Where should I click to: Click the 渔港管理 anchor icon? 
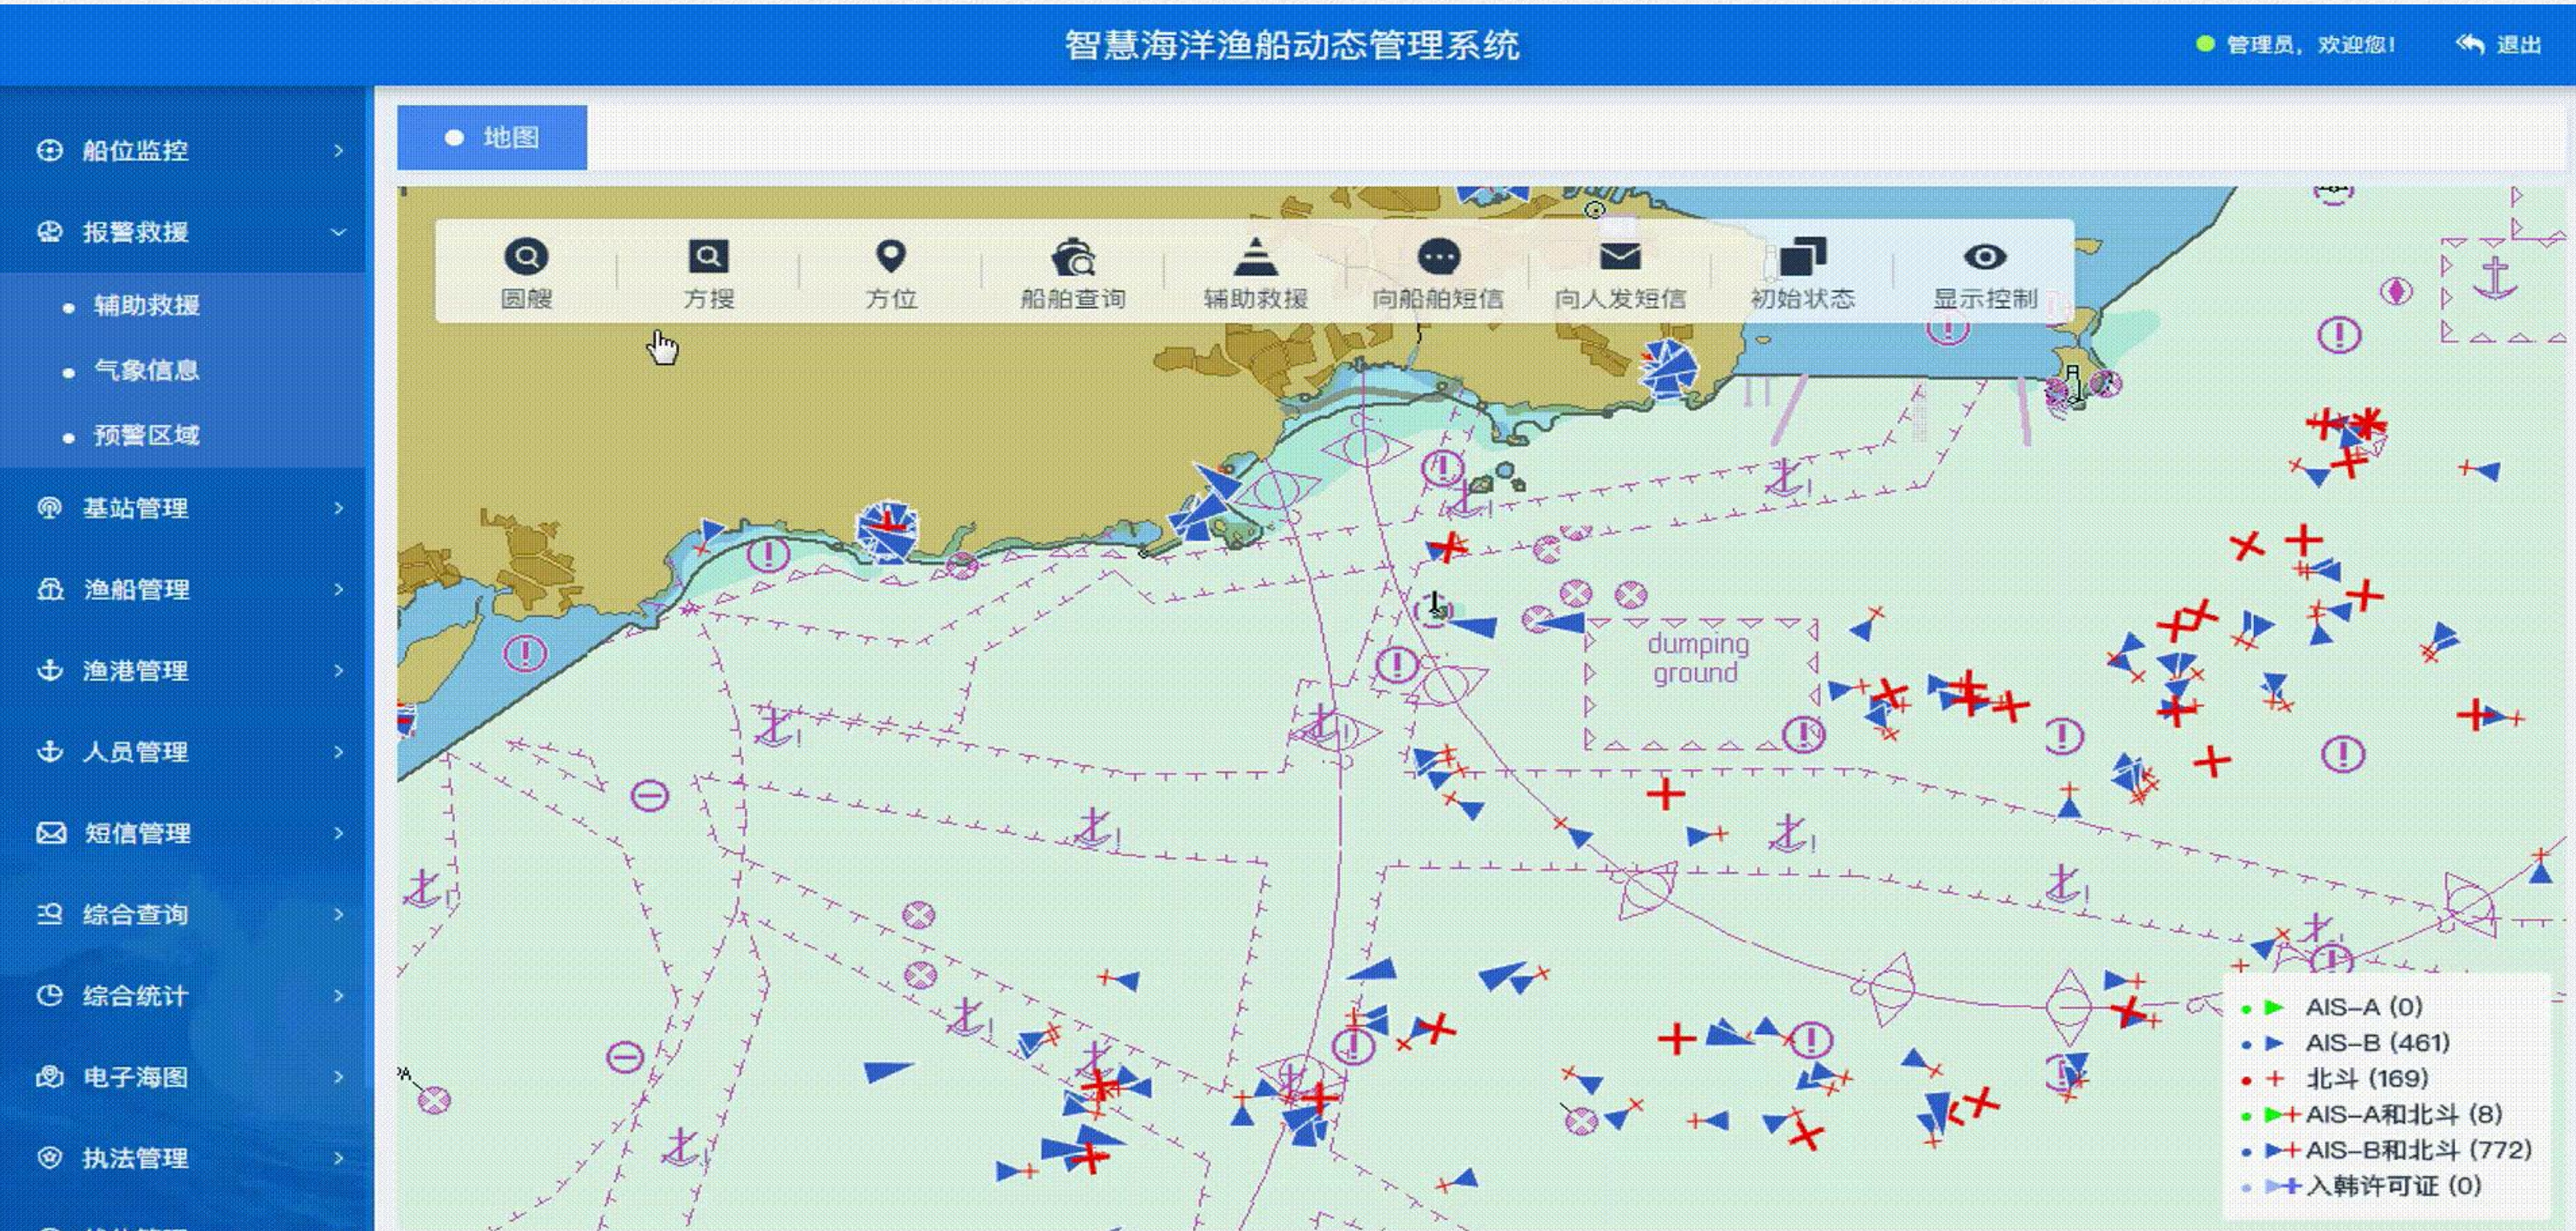point(49,669)
